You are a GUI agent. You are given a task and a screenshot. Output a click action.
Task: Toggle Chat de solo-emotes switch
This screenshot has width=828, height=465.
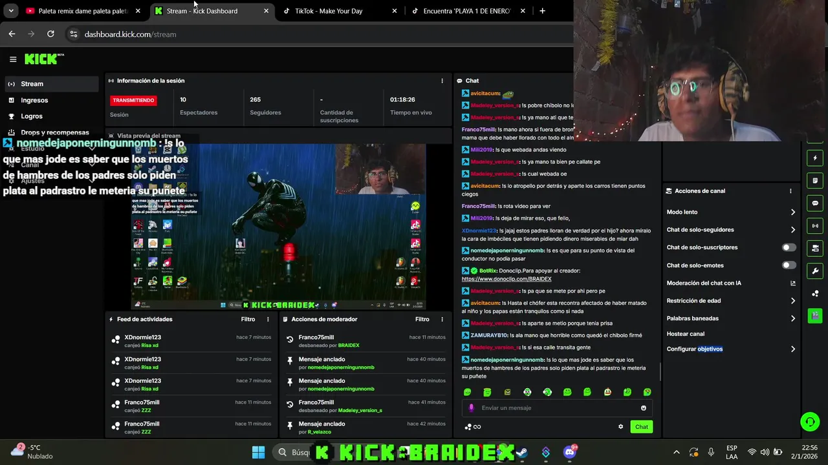789,265
